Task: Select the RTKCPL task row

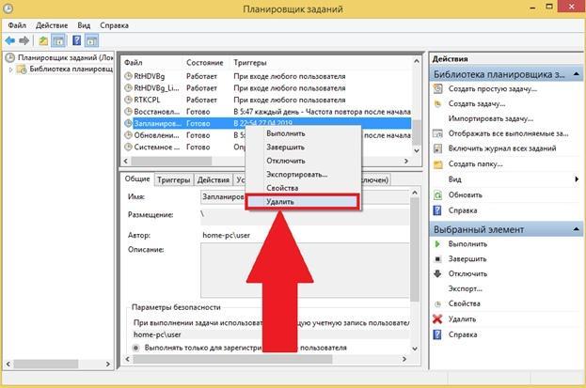Action: coord(267,100)
